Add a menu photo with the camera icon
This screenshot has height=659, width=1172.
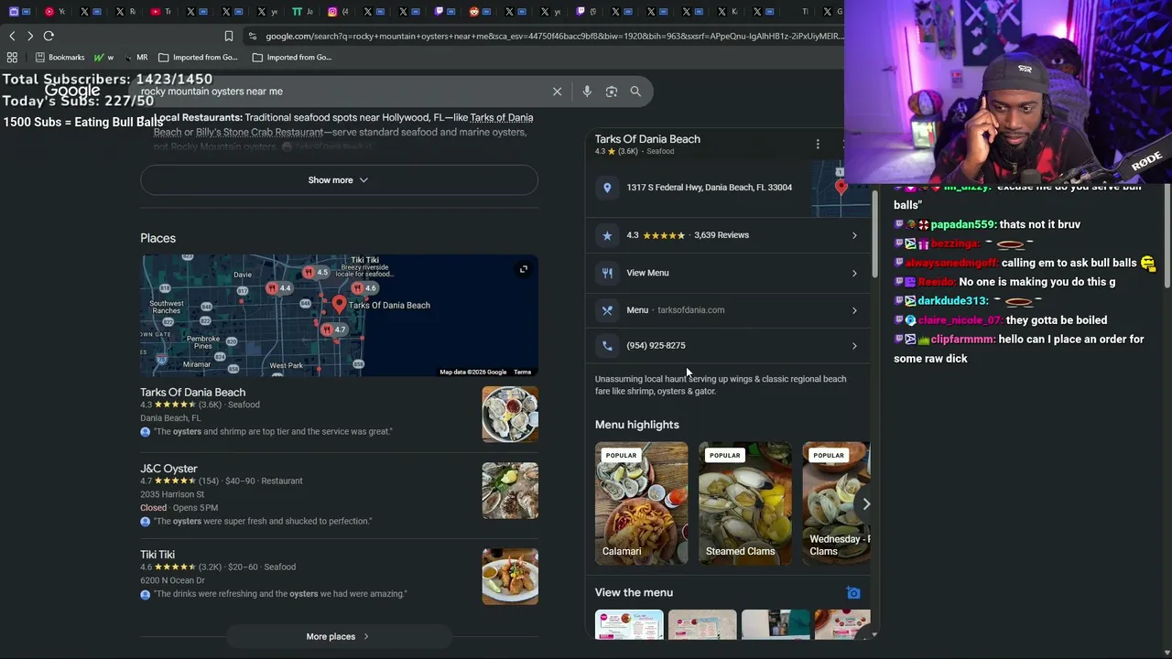tap(853, 593)
